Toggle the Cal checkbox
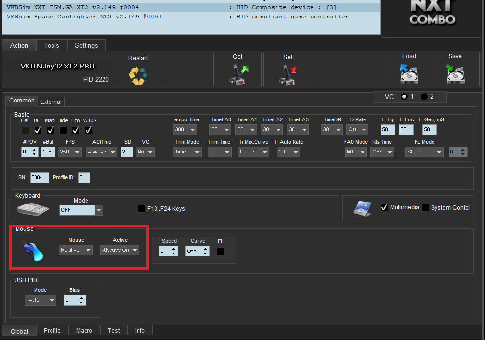485x340 pixels. click(25, 130)
